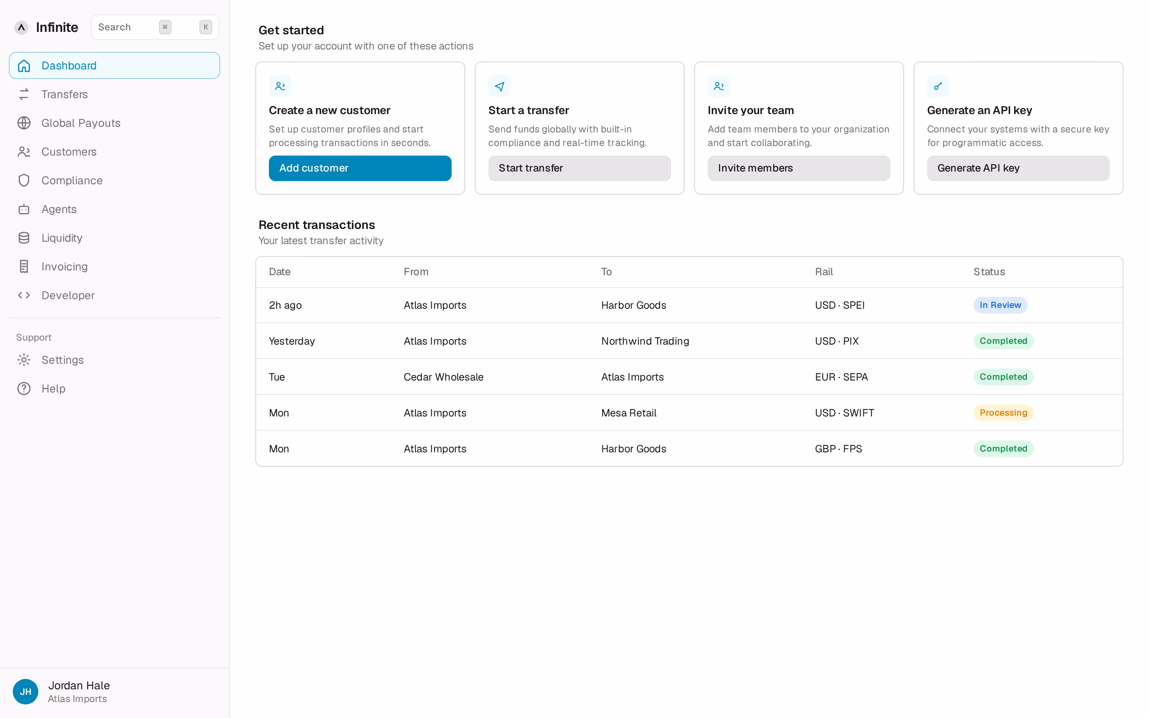Click the Generate an API key icon
Viewport: 1149px width, 718px height.
point(938,87)
